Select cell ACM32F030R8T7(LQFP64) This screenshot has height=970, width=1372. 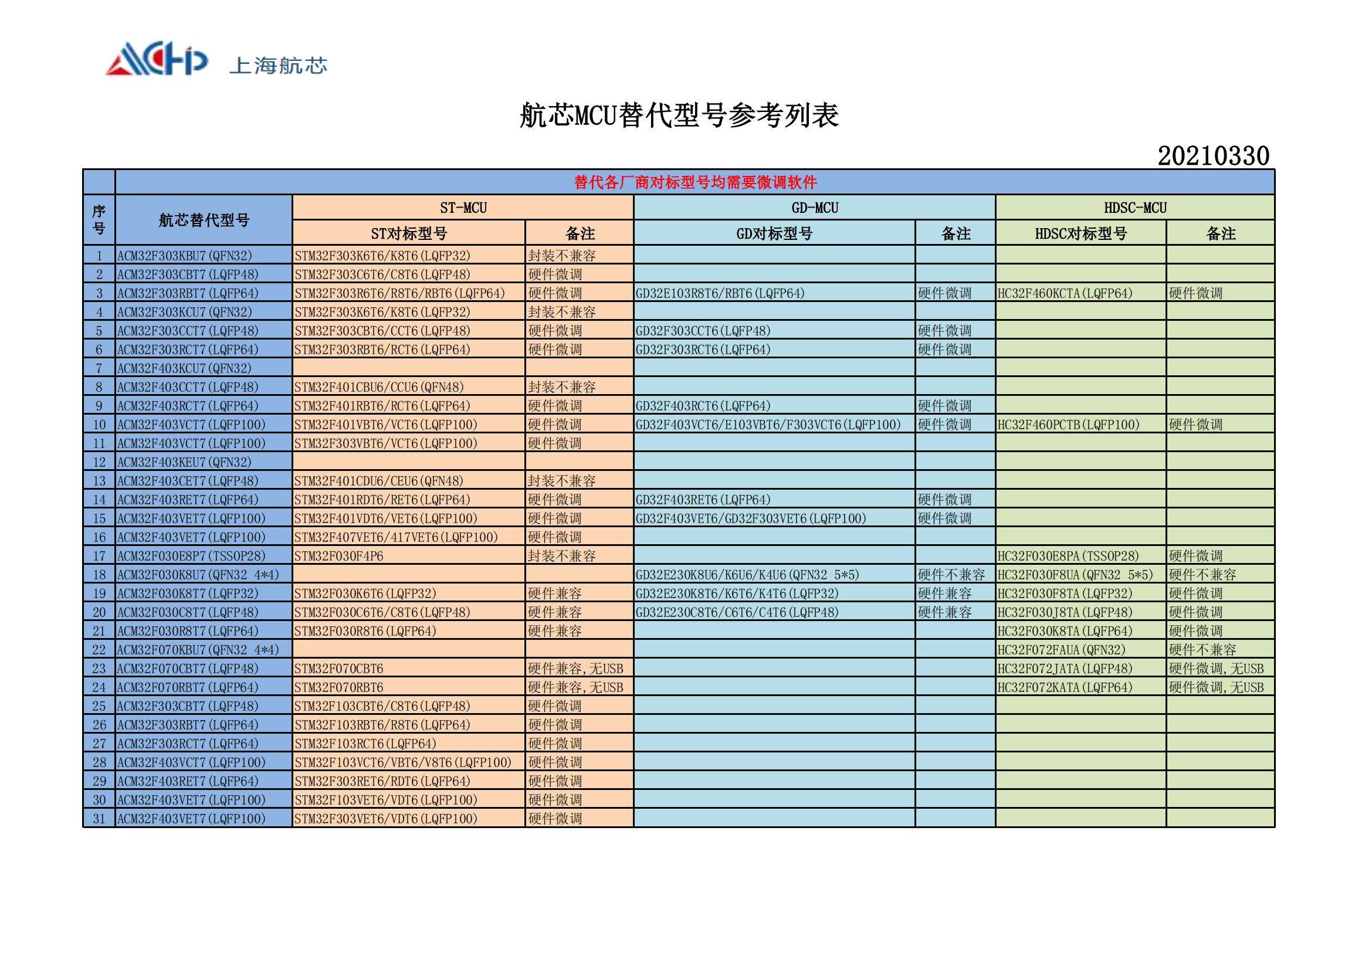(204, 631)
